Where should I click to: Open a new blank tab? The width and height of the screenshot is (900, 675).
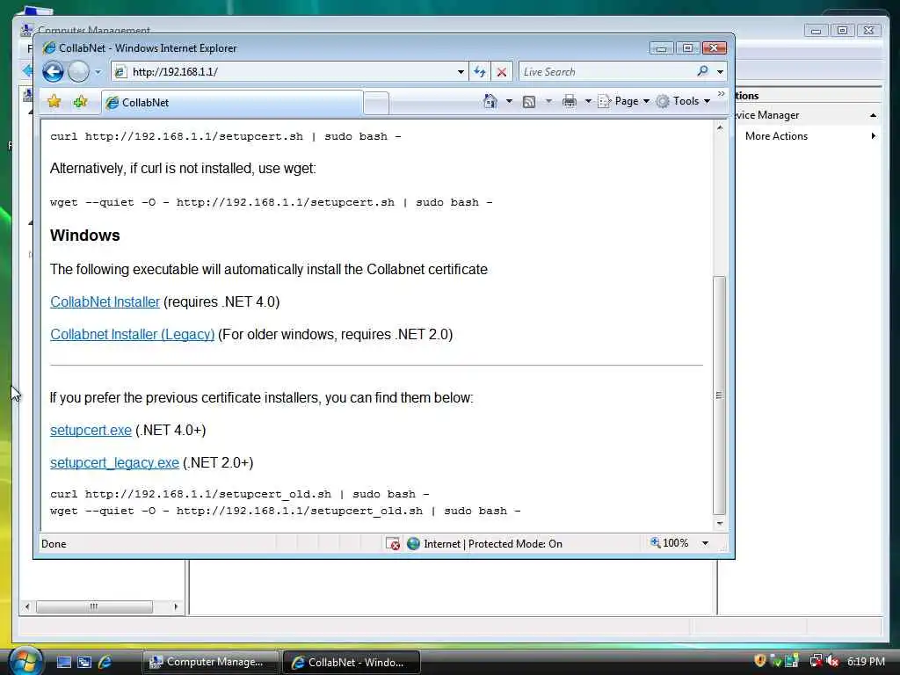click(x=376, y=104)
